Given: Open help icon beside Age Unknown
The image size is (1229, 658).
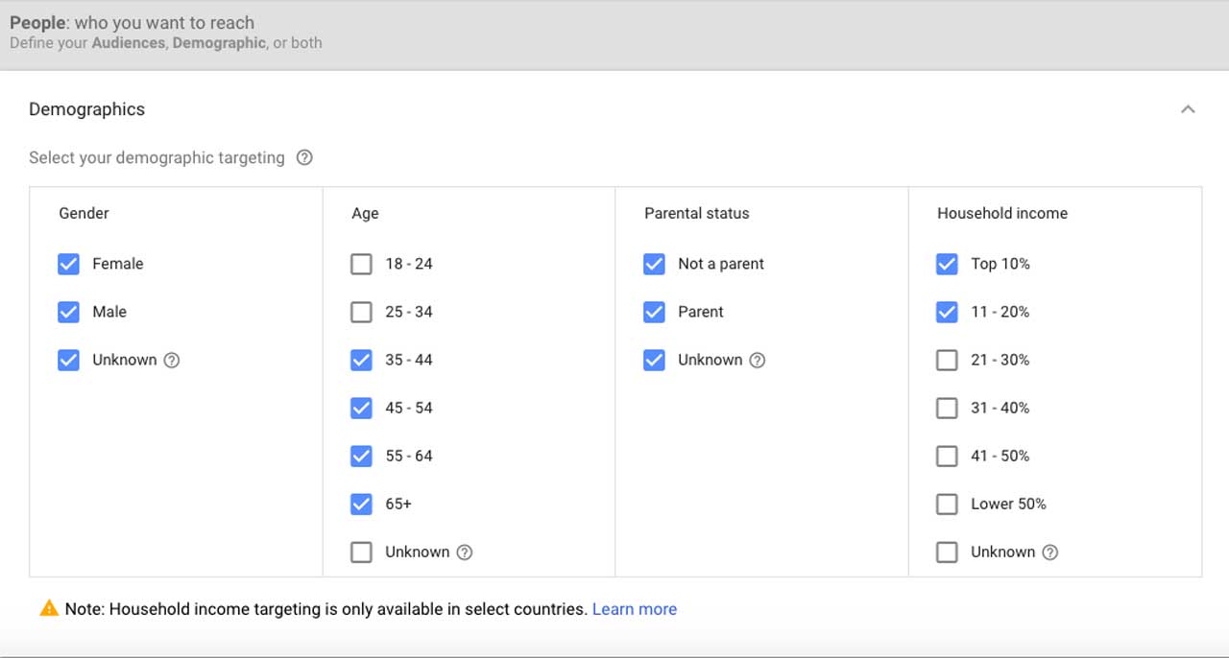Looking at the screenshot, I should (x=465, y=552).
